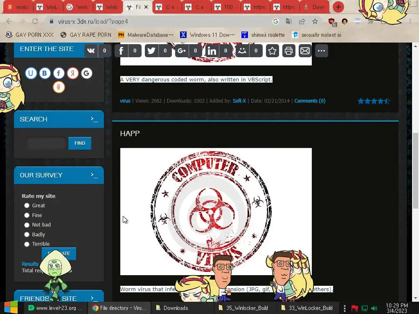
Task: Open Windows Start menu
Action: 11,307
